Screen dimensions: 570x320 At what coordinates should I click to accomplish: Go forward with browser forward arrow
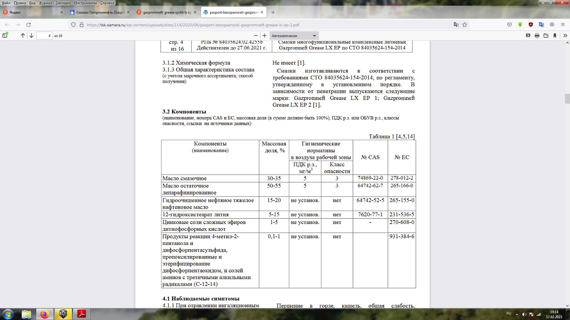(x=18, y=25)
